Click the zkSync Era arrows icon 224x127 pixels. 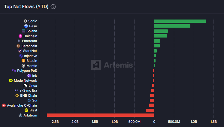(x=17, y=90)
